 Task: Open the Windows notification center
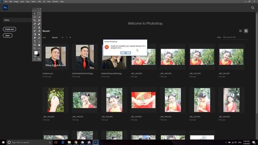pos(254,142)
